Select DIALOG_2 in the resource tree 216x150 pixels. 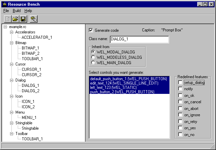[30, 91]
